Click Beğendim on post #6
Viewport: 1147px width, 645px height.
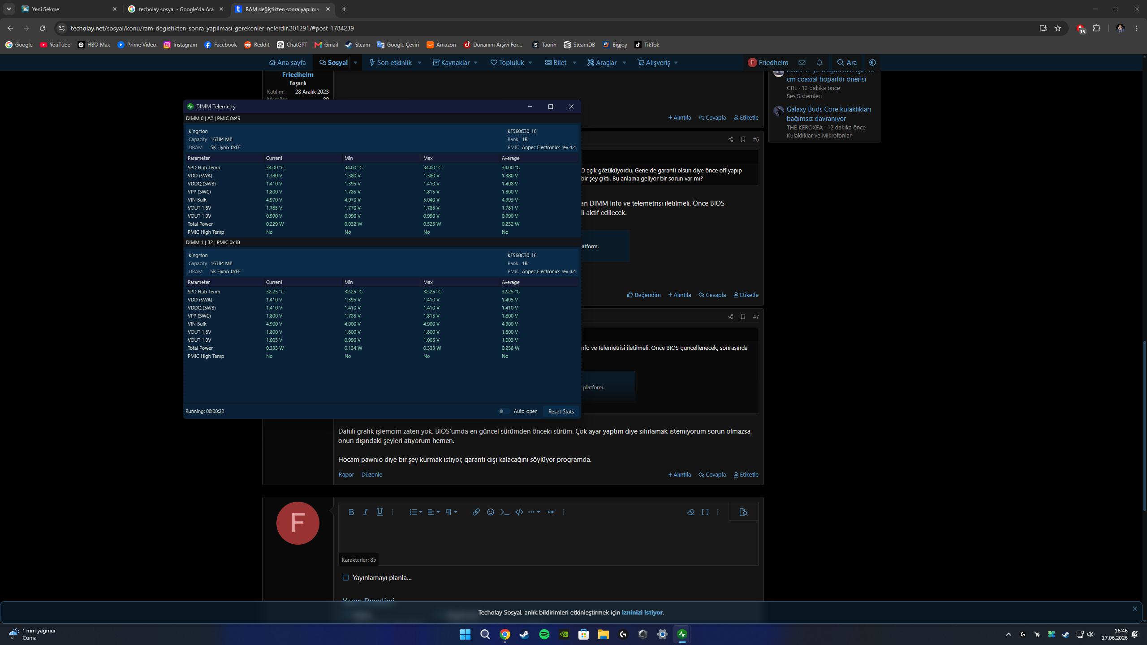644,295
